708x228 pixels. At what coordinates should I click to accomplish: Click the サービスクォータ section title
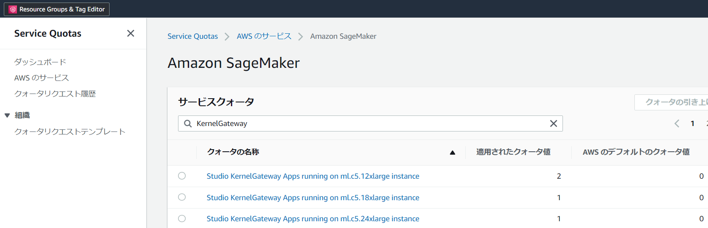pyautogui.click(x=216, y=102)
